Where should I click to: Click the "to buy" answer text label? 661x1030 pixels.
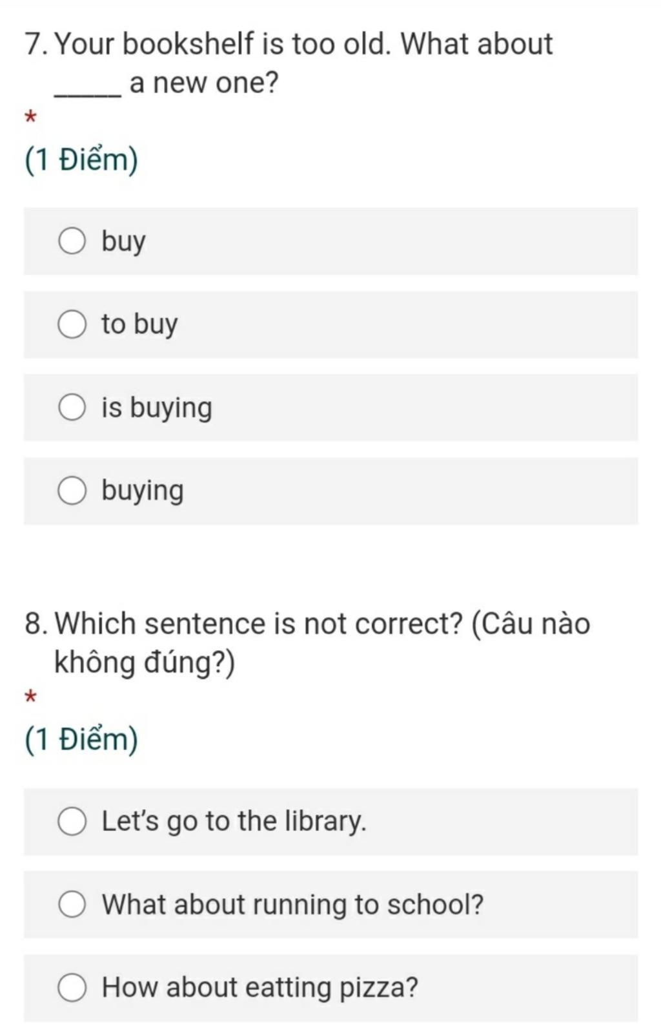click(x=139, y=325)
